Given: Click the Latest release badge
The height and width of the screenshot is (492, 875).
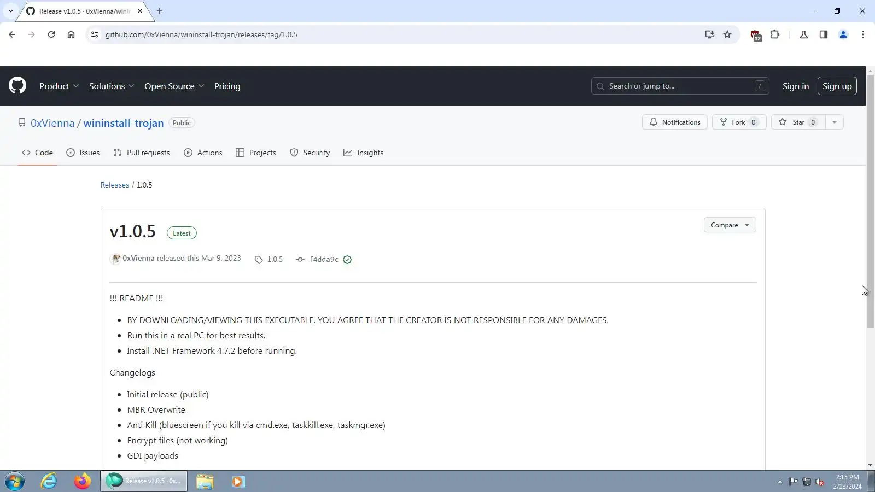Looking at the screenshot, I should tap(182, 233).
